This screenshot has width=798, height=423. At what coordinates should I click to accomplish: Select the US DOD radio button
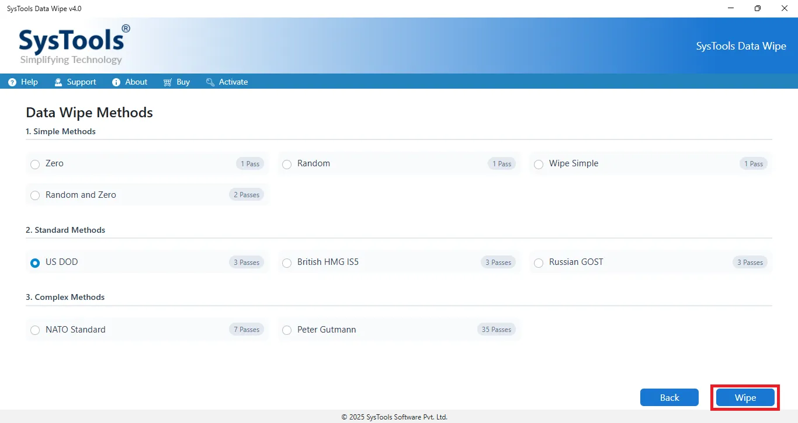(x=35, y=263)
